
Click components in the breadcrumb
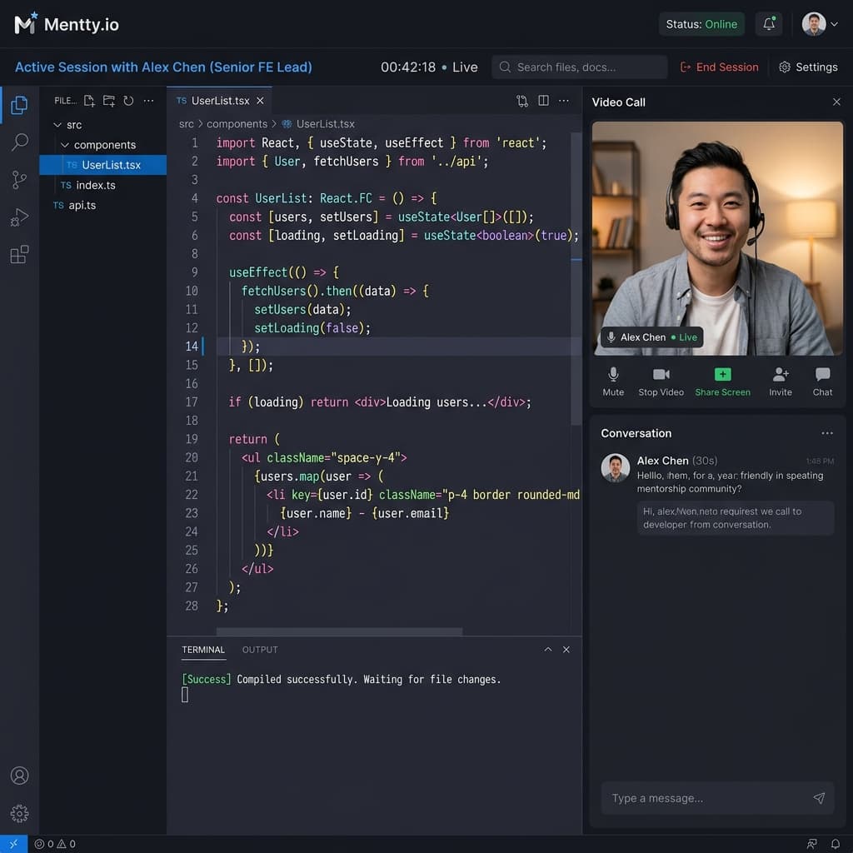pos(237,124)
